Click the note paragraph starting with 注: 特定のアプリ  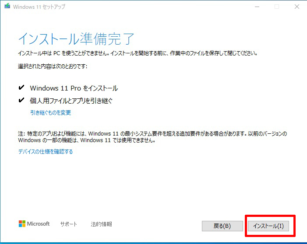pyautogui.click(x=152, y=137)
